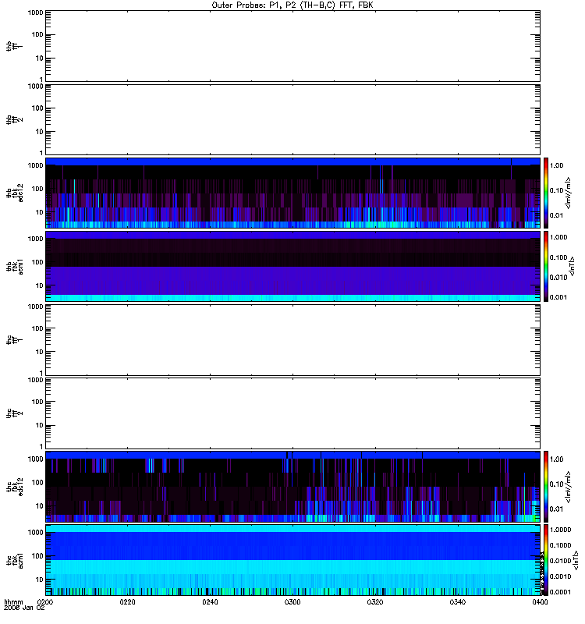Image resolution: width=585 pixels, height=624 pixels.
Task: Click the 0220 time axis label
Action: pos(127,602)
